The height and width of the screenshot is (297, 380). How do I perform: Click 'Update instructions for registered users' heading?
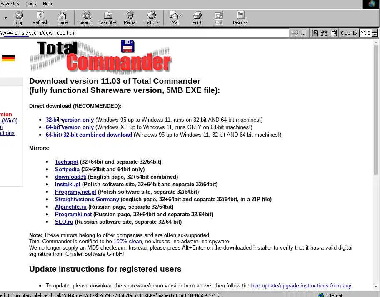[x=105, y=269]
